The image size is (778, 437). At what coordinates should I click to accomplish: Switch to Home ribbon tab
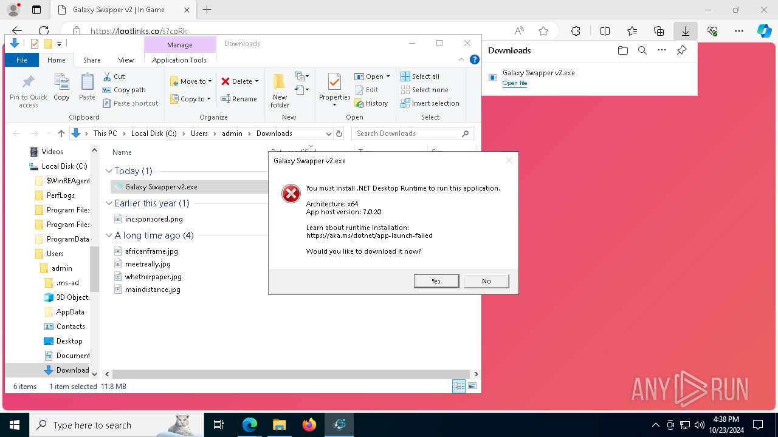coord(57,60)
